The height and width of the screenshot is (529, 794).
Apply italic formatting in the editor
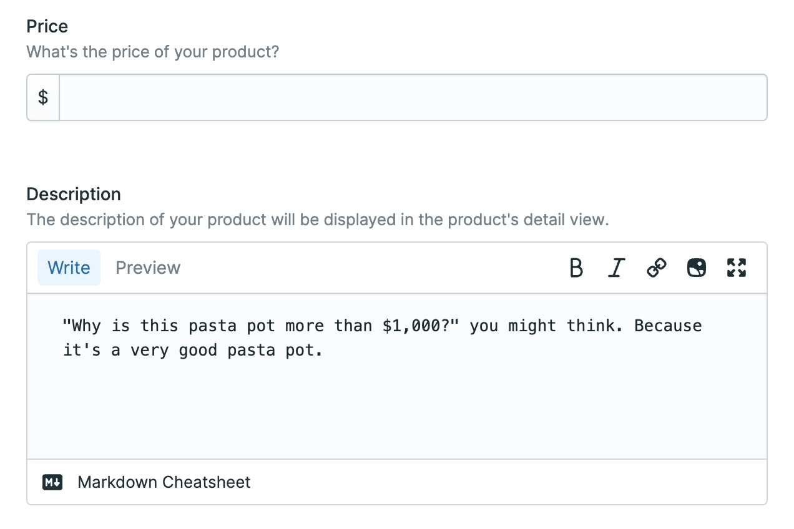click(x=616, y=268)
